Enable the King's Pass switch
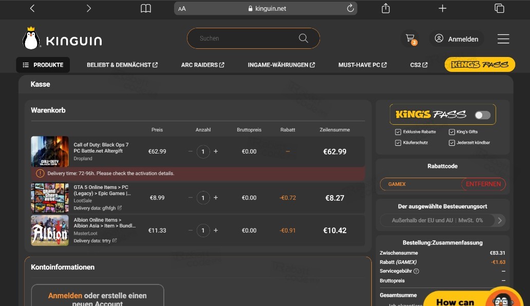The width and height of the screenshot is (530, 306). coord(482,115)
